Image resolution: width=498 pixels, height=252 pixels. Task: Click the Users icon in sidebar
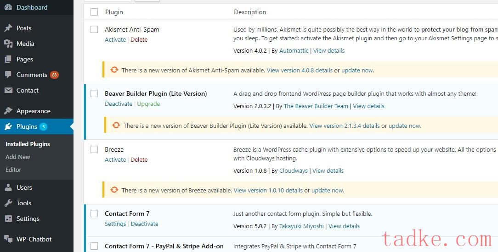[8, 187]
